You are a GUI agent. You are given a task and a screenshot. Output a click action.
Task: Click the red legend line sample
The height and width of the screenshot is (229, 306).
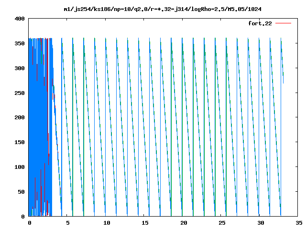pyautogui.click(x=283, y=23)
